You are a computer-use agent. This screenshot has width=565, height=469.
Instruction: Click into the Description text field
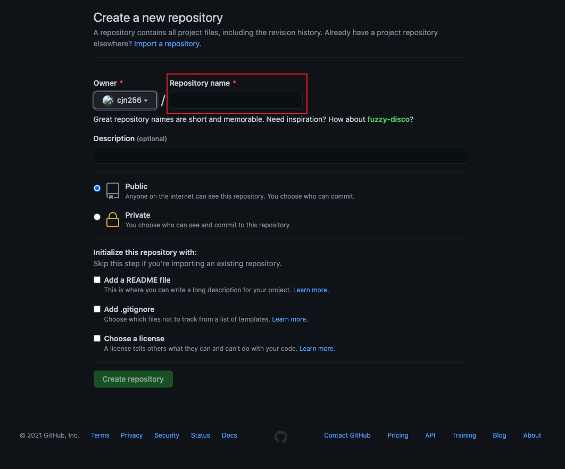(x=281, y=155)
